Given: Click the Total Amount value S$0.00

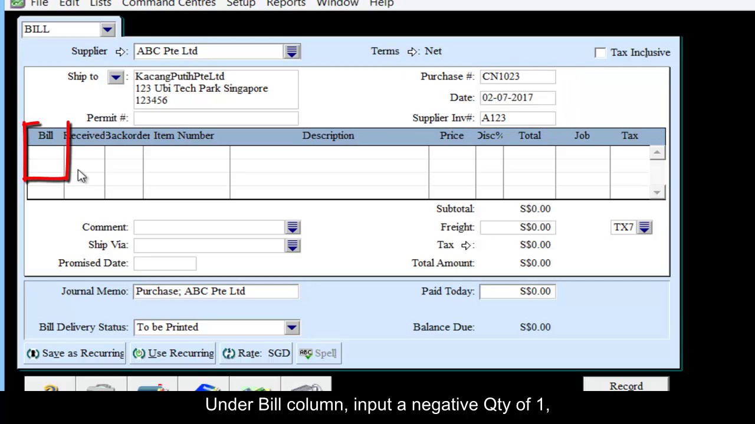Looking at the screenshot, I should [535, 263].
